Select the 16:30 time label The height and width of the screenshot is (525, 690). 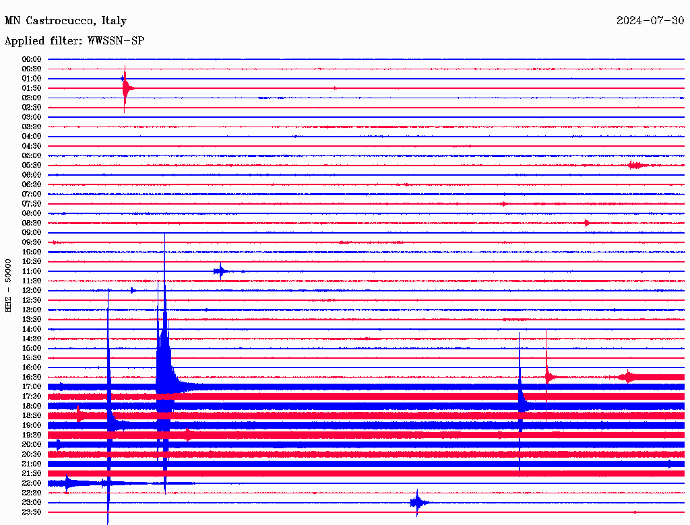[x=31, y=378]
